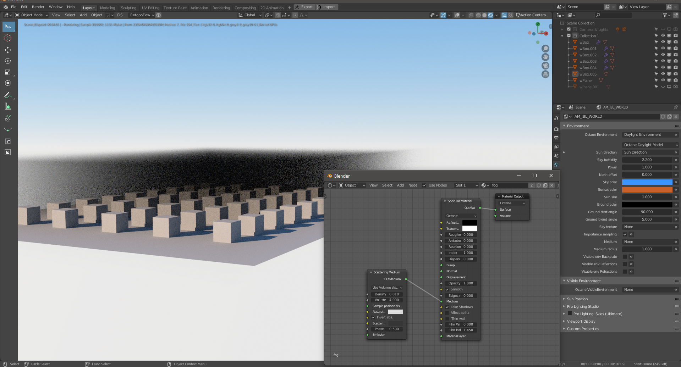Toggle Use Nodes in the node editor

[424, 185]
